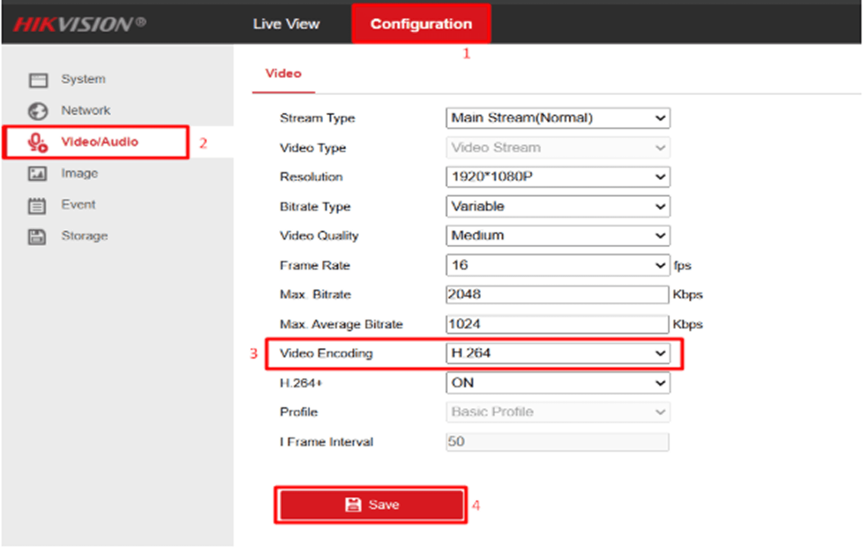
Task: Change the Bitrate Type Variable dropdown
Action: click(558, 206)
